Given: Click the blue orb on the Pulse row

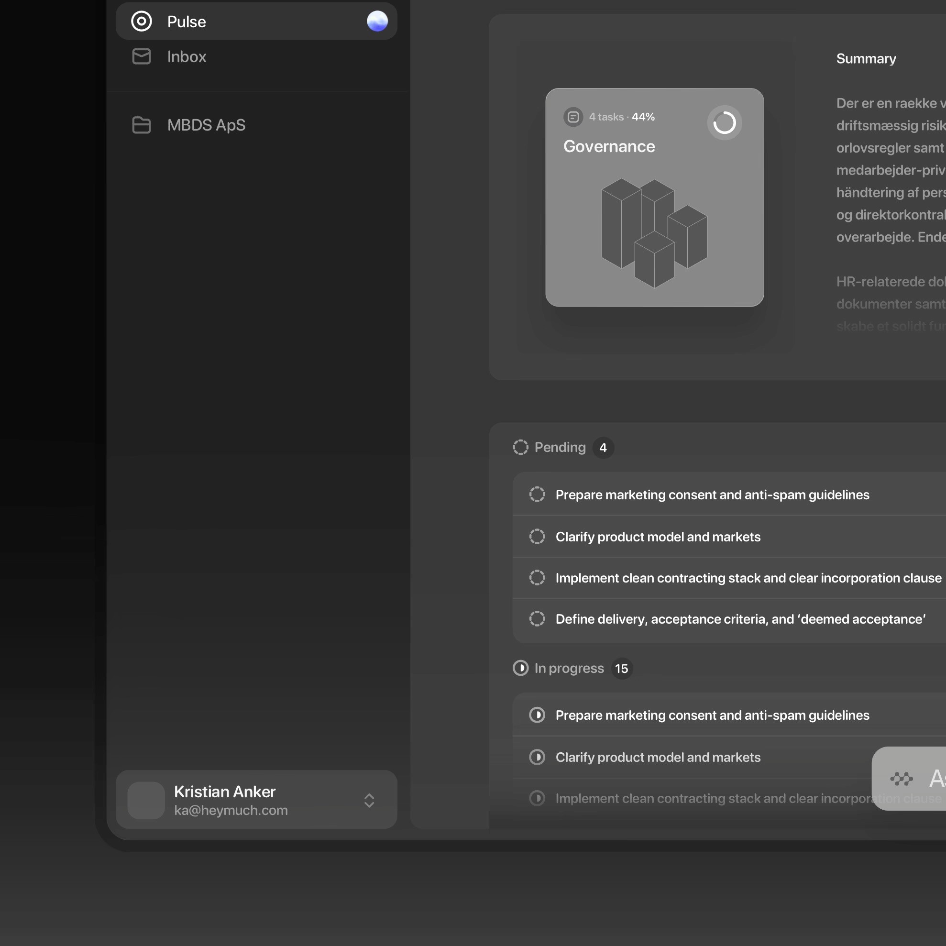Looking at the screenshot, I should point(377,22).
